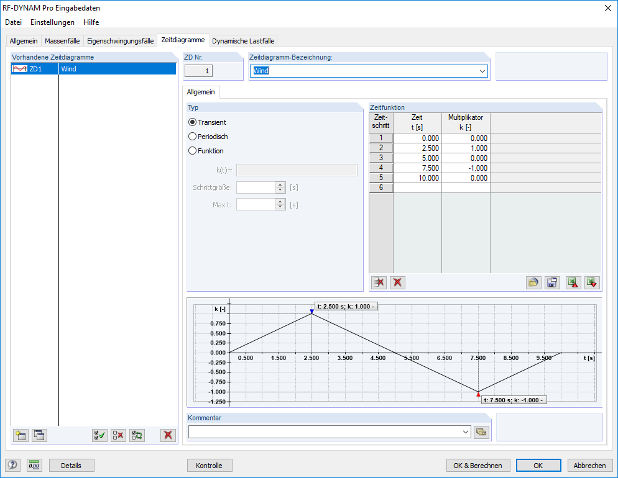Open the units and decimal places settings
Image resolution: width=618 pixels, height=478 pixels.
tap(34, 465)
